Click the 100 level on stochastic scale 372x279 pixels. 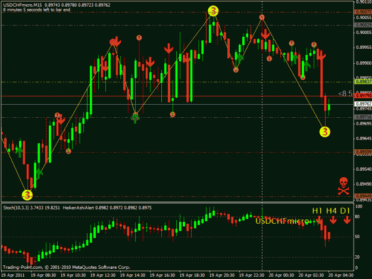click(359, 206)
